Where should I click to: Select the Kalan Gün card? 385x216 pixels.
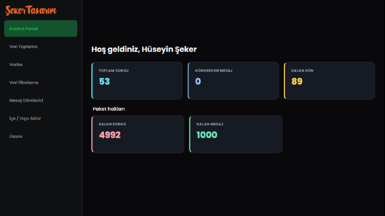[x=330, y=81]
